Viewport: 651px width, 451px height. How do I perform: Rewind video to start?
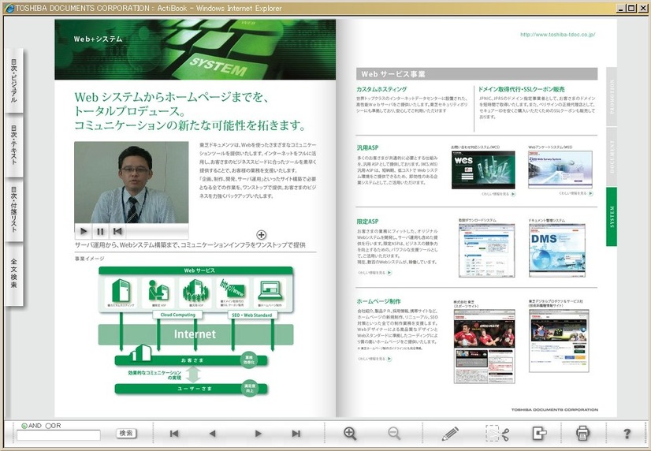117,231
